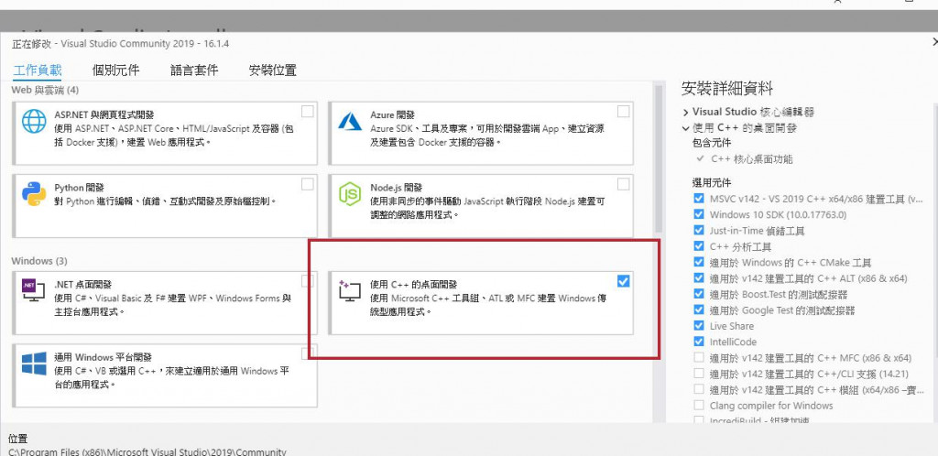
Task: Click the C++ desktop development monitor icon
Action: [350, 291]
